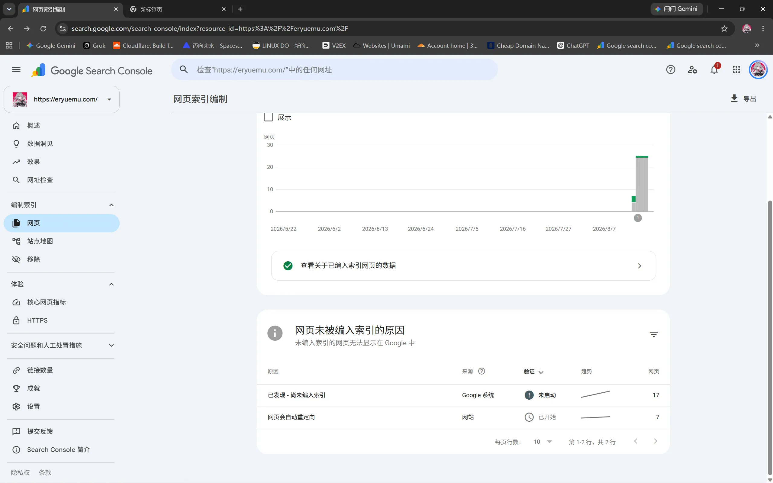773x483 pixels.
Task: Click the 条款 link
Action: (x=45, y=472)
